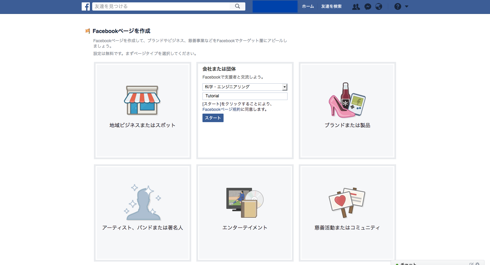
Task: Choose ブランドまたは製品 label
Action: click(347, 125)
